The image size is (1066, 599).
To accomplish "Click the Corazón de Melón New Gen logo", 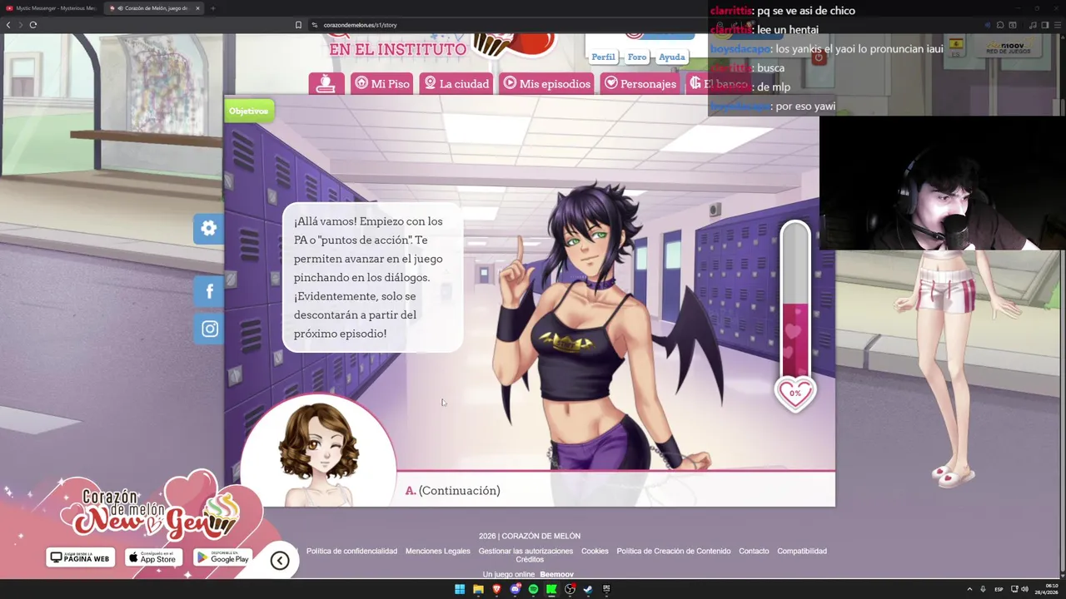I will click(154, 509).
